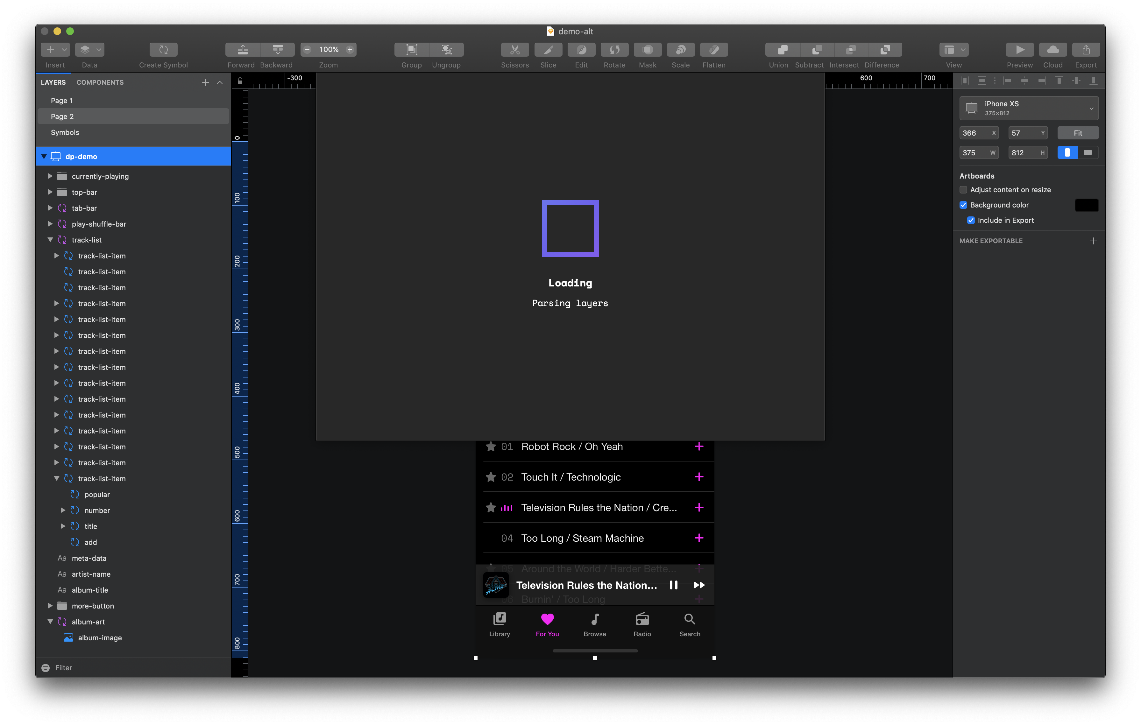This screenshot has height=725, width=1141.
Task: Click the Union boolean operation icon
Action: [x=782, y=49]
